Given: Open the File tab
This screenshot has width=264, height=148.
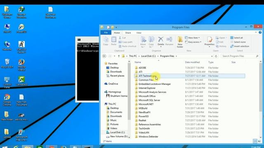Looking at the screenshot, I should [106, 32].
